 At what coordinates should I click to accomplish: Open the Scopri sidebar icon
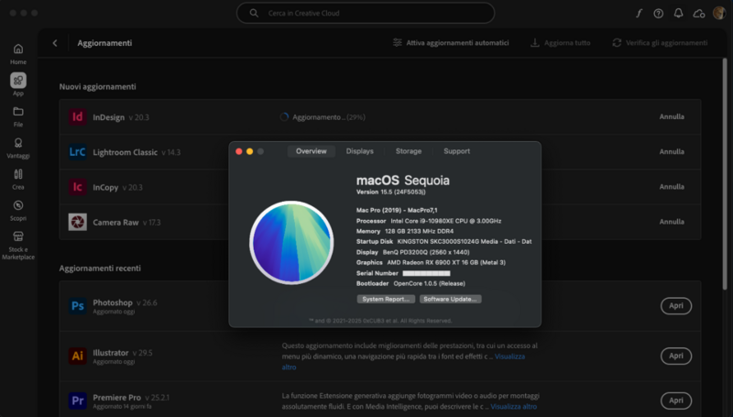[18, 205]
